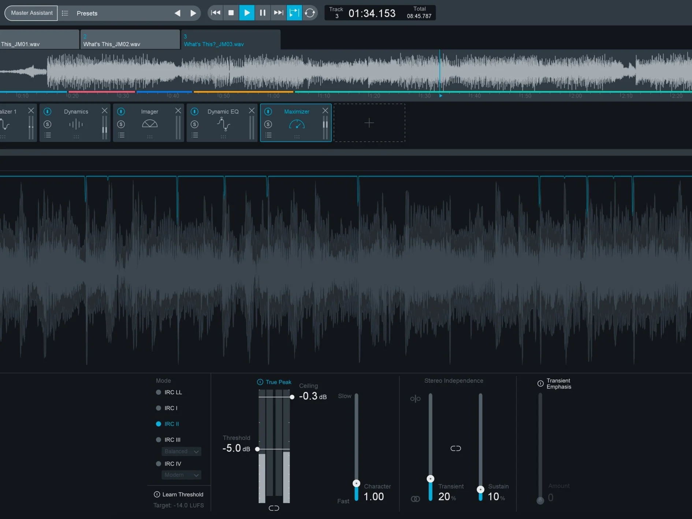Stop playback with the stop button
Screen dimensions: 692x519
coord(231,13)
